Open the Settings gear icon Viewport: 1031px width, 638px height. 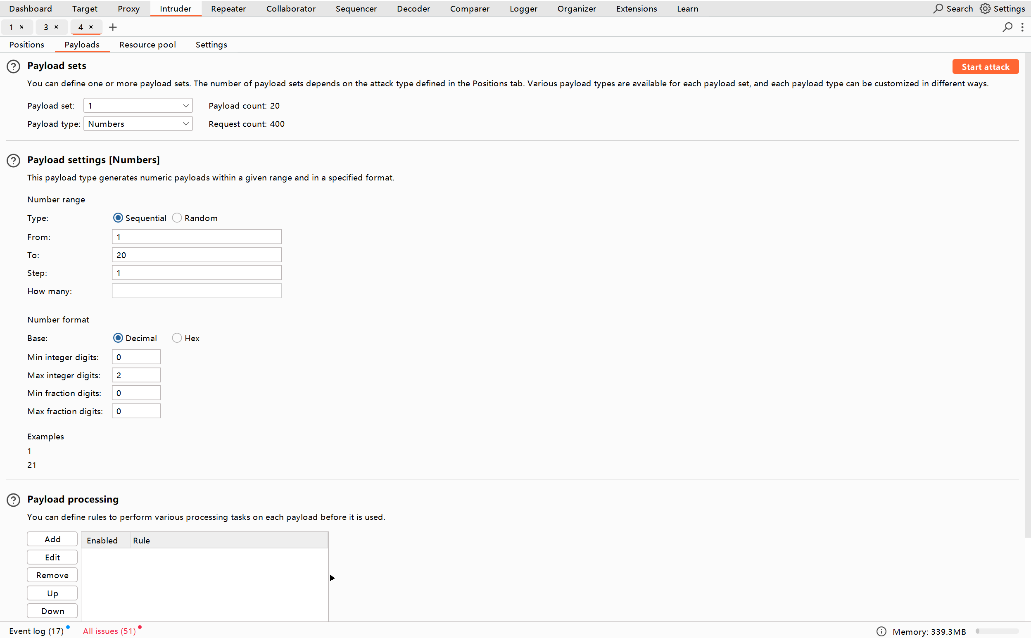point(985,8)
